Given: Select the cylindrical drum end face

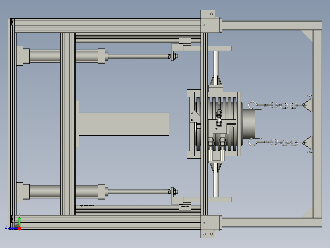Looking at the screenshot, I should (x=249, y=124).
